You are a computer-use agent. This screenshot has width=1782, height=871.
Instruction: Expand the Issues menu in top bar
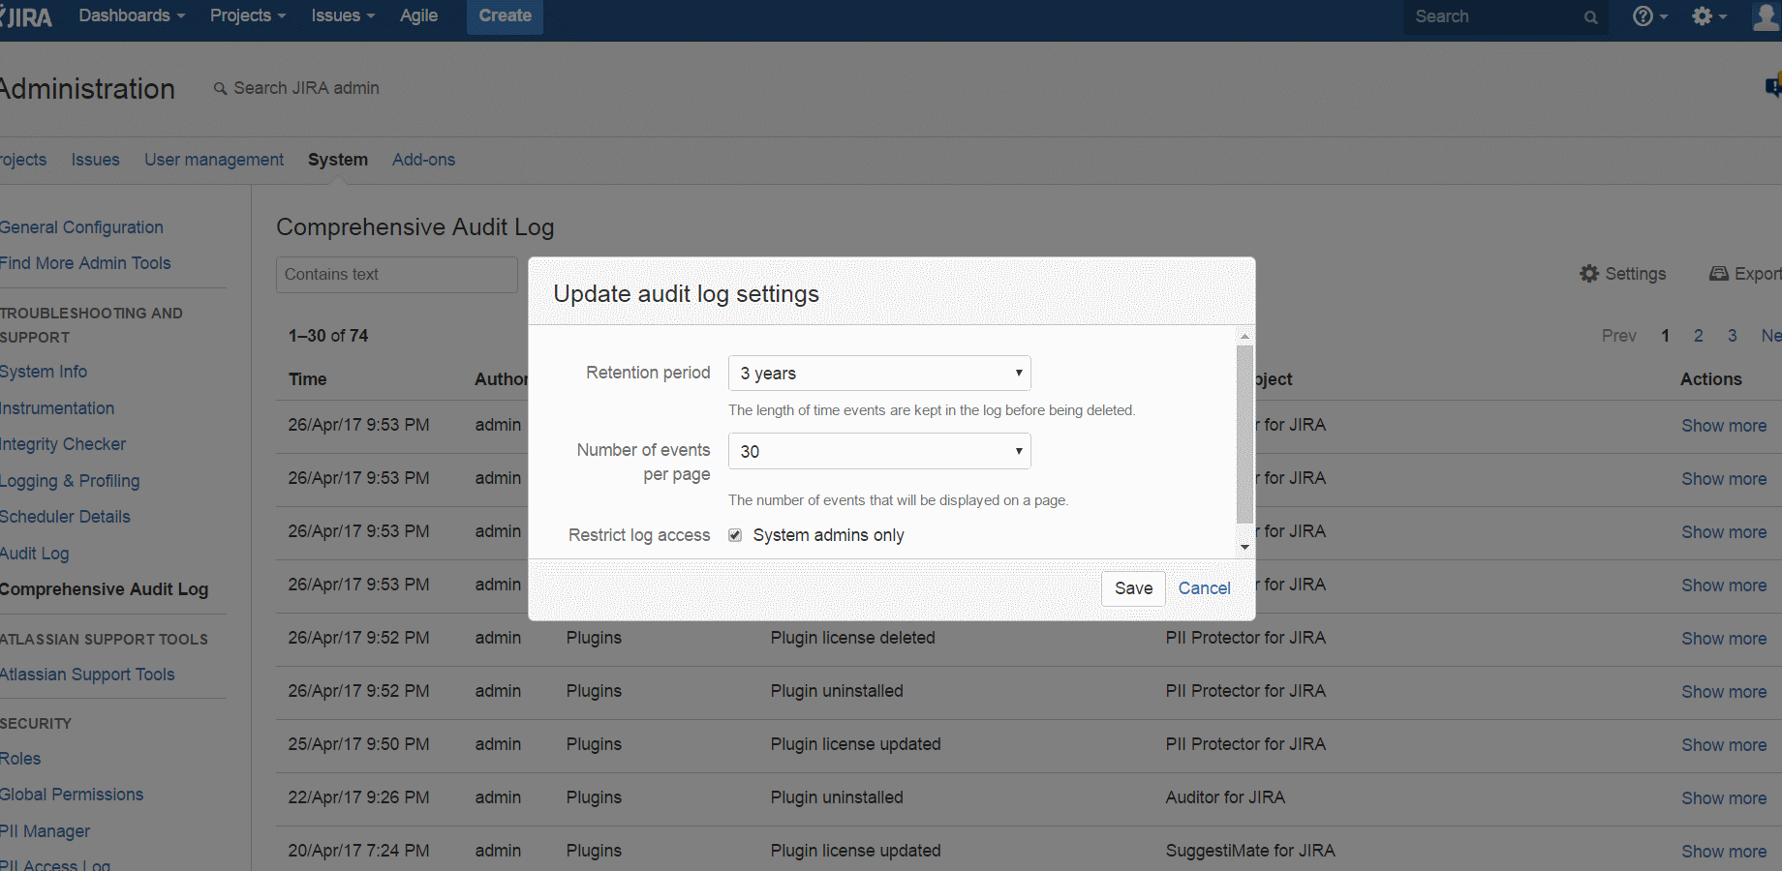[x=343, y=16]
